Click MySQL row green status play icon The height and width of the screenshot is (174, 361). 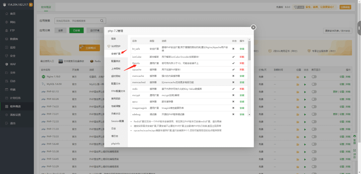(305, 85)
